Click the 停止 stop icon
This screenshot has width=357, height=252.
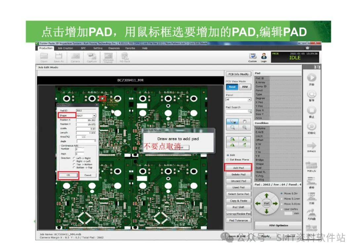click(x=311, y=110)
